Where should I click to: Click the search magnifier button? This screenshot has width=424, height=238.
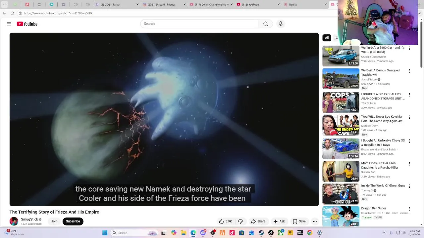266,24
